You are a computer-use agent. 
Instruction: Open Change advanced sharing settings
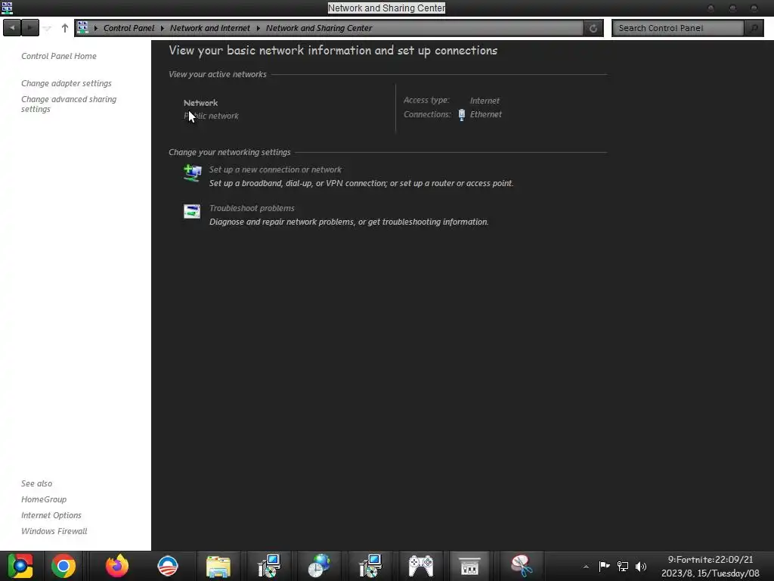pos(69,104)
